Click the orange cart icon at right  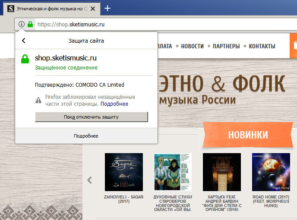click(x=294, y=46)
